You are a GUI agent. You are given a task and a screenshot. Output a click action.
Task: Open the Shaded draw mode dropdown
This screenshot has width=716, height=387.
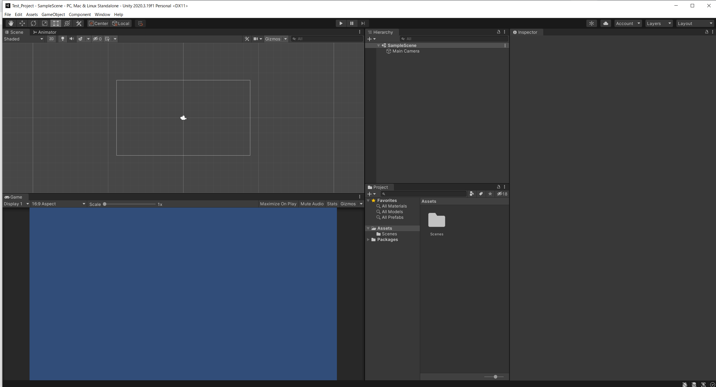click(x=23, y=39)
